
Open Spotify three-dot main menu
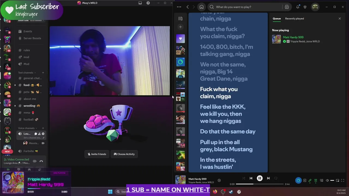coord(179,7)
